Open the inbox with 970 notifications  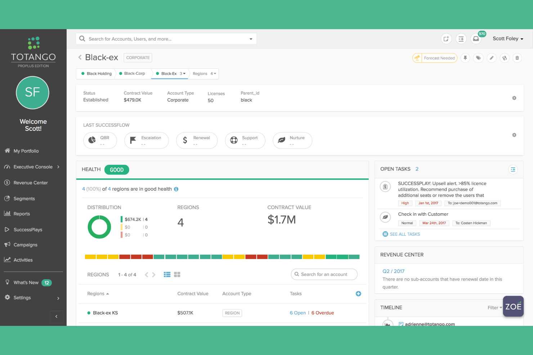[476, 38]
